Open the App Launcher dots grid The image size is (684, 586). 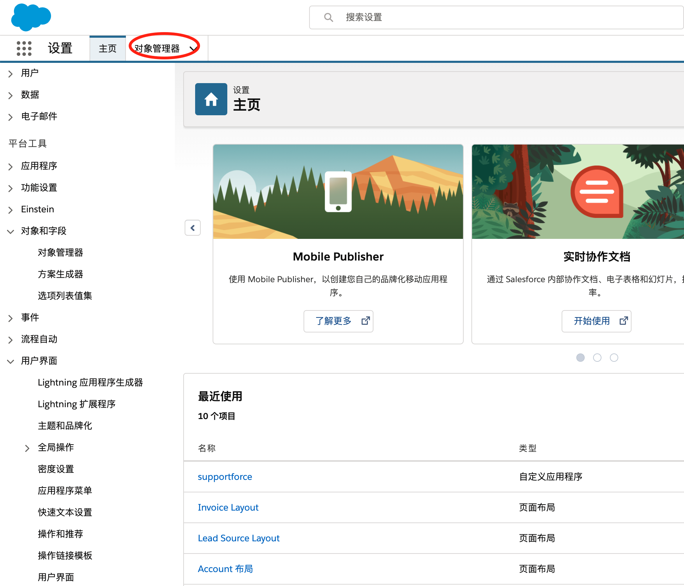(24, 48)
